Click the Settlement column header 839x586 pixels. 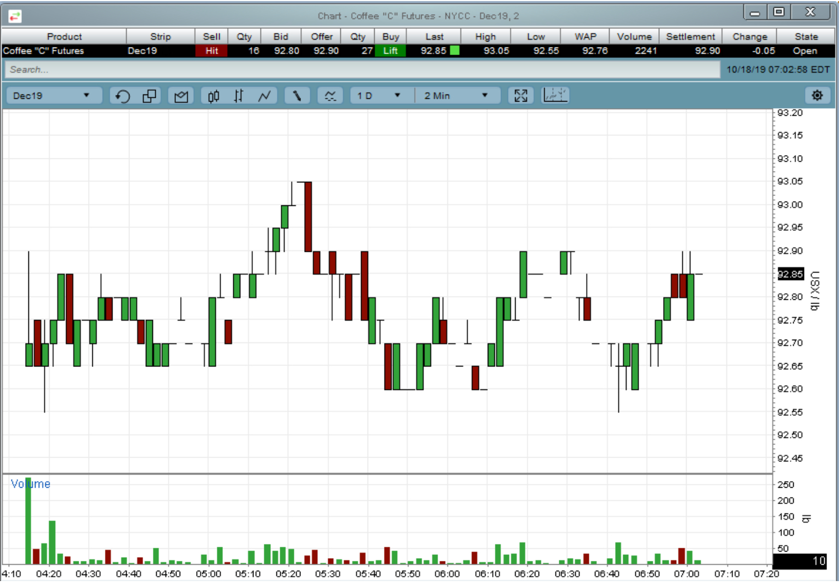pos(690,37)
